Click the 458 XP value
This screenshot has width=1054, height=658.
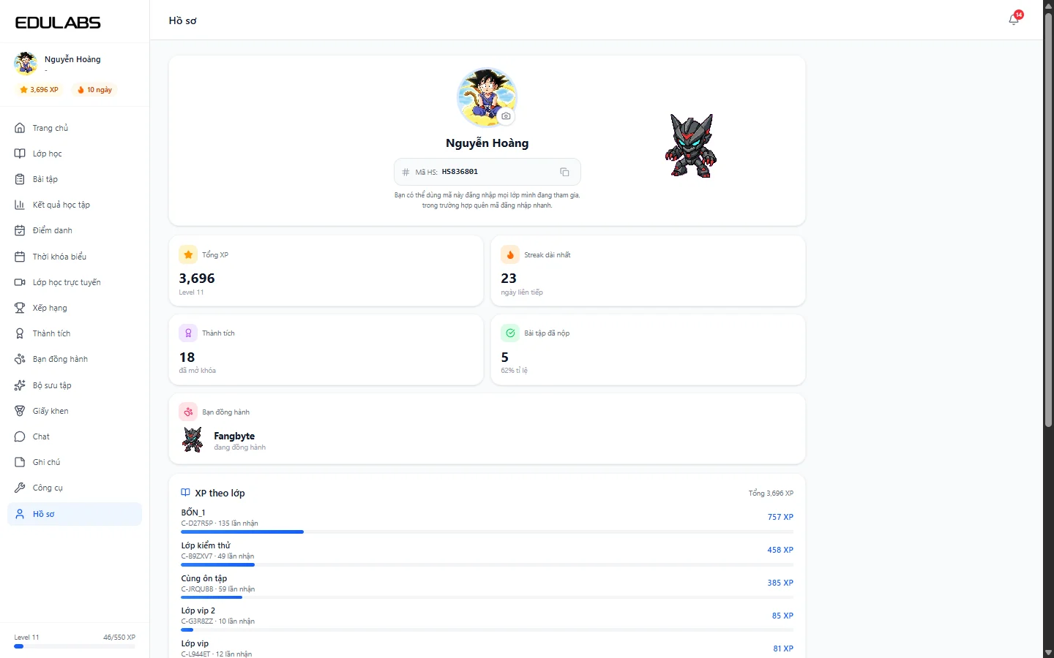pos(780,550)
